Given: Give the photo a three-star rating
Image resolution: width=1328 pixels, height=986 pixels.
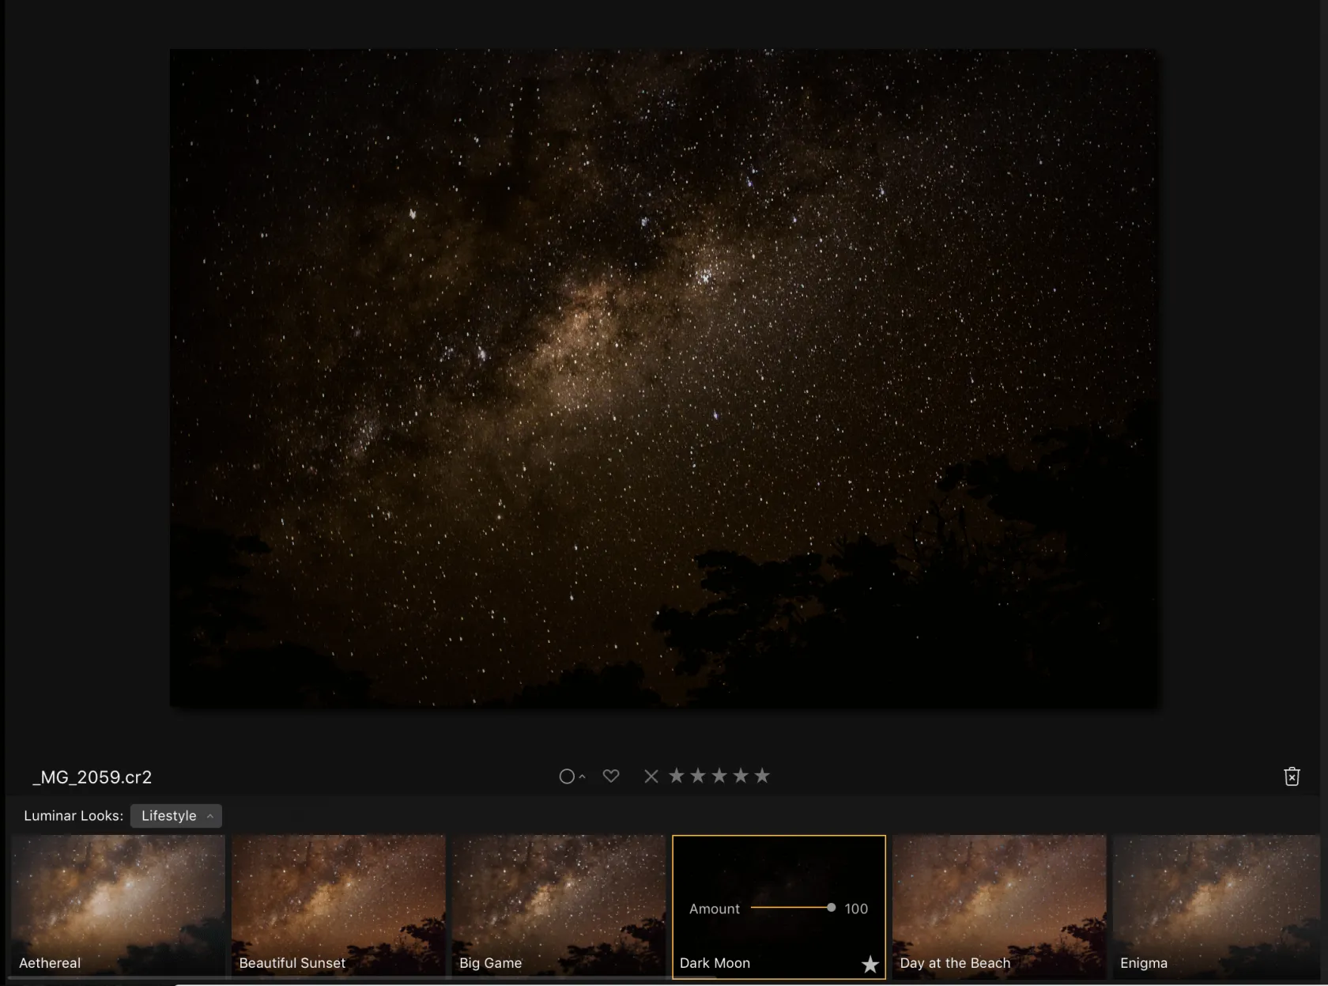Looking at the screenshot, I should point(719,776).
